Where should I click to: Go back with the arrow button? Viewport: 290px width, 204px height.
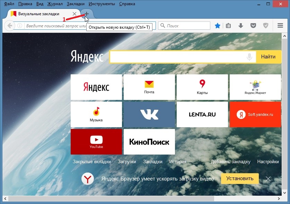pyautogui.click(x=10, y=26)
